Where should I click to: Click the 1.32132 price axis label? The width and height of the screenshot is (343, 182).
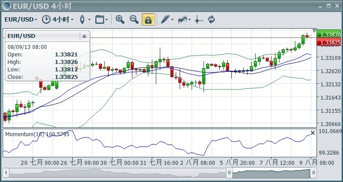[x=330, y=84]
